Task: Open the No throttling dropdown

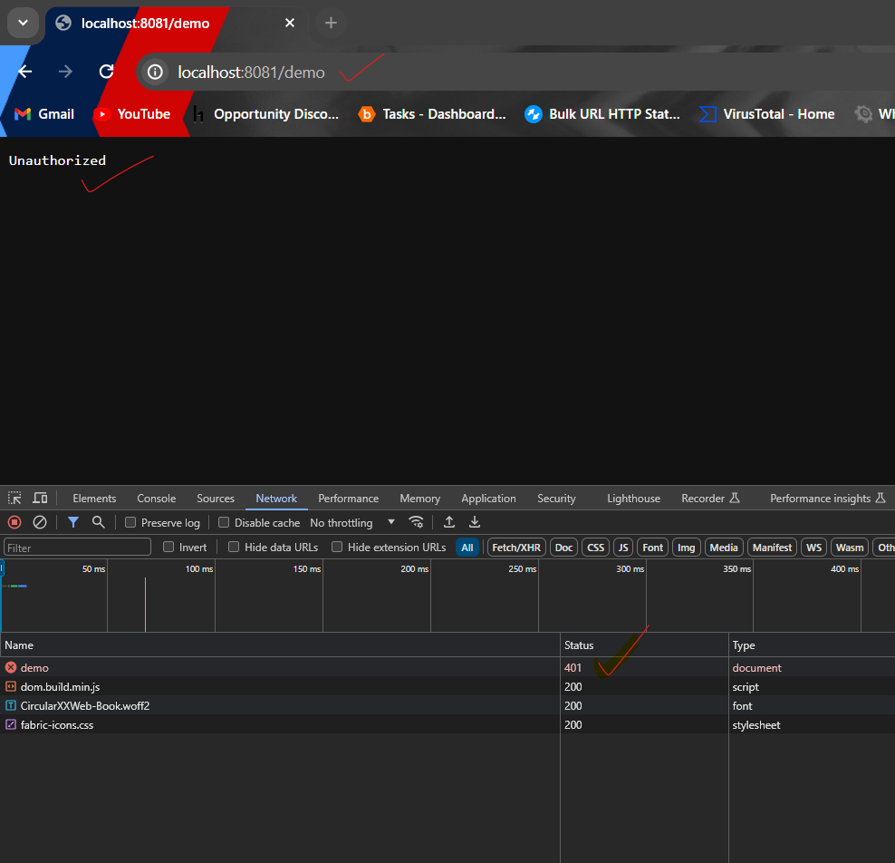Action: [352, 522]
